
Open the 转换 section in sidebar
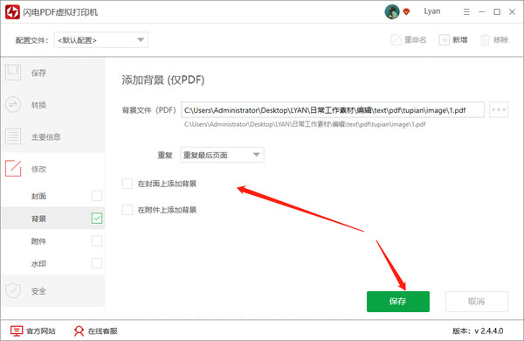click(53, 105)
